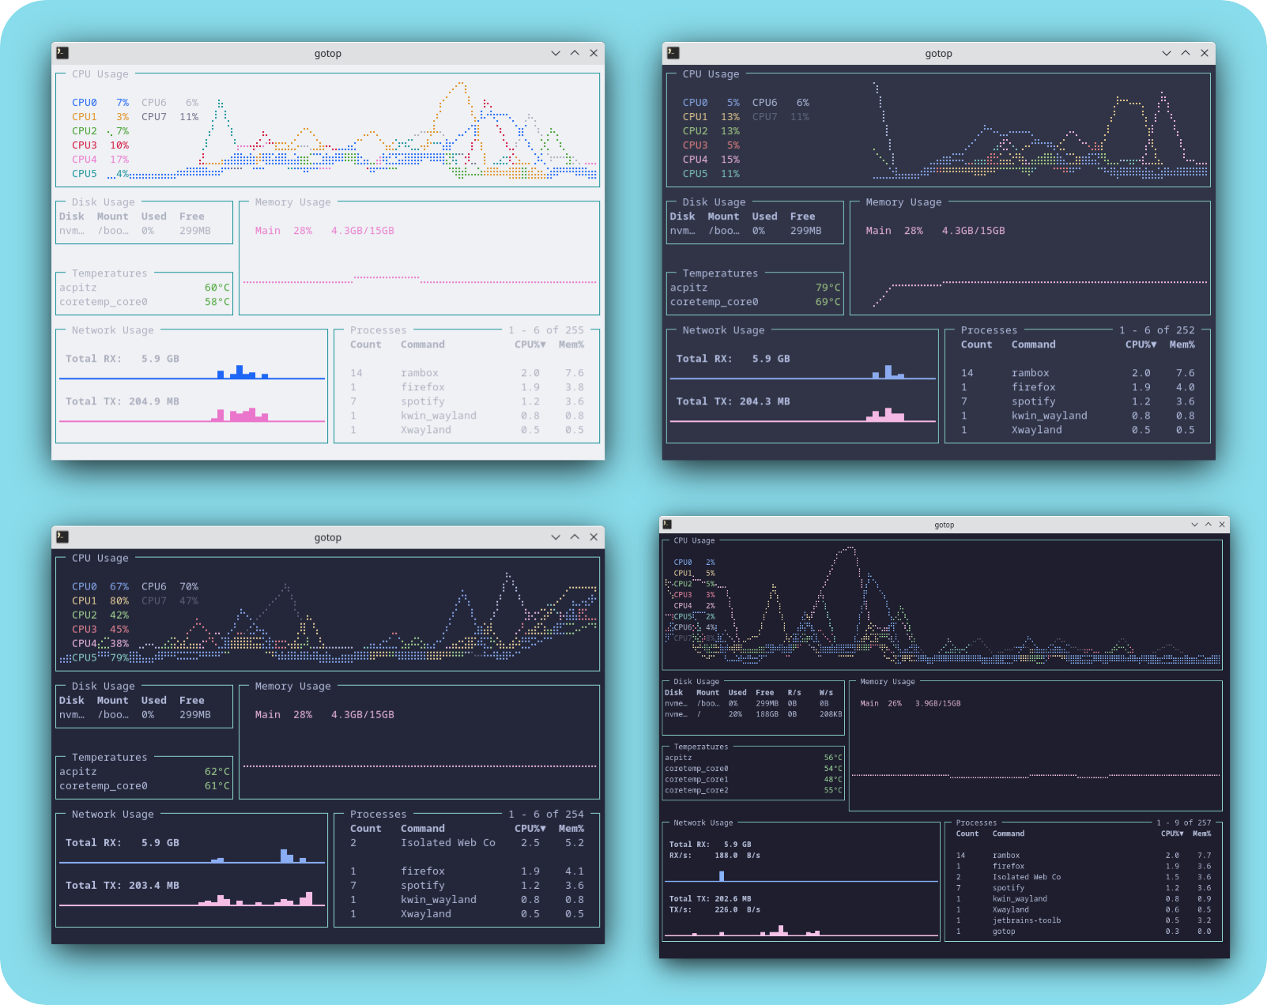Minimize the light-themed gotop window
1267x1005 pixels.
[556, 53]
